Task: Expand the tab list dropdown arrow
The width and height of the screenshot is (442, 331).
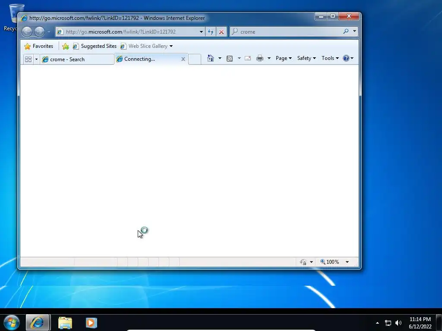Action: 36,59
